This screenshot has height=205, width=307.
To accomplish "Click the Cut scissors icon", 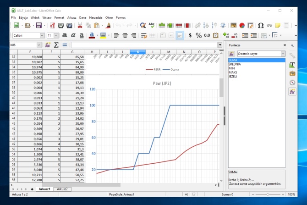I will [80, 25].
